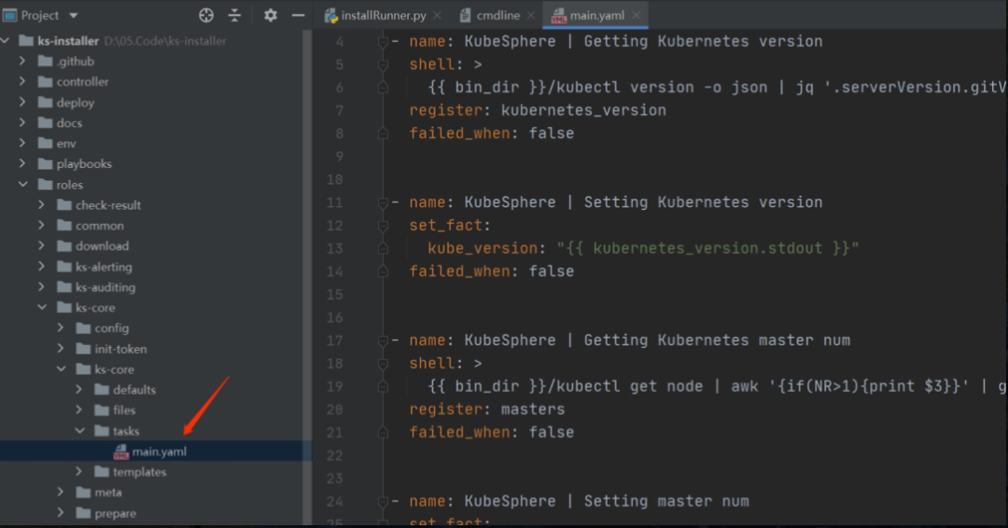Click the file icon on cmdline tab

466,16
